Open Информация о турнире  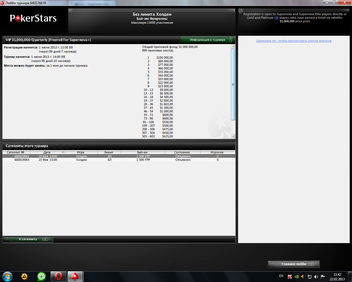click(x=208, y=40)
